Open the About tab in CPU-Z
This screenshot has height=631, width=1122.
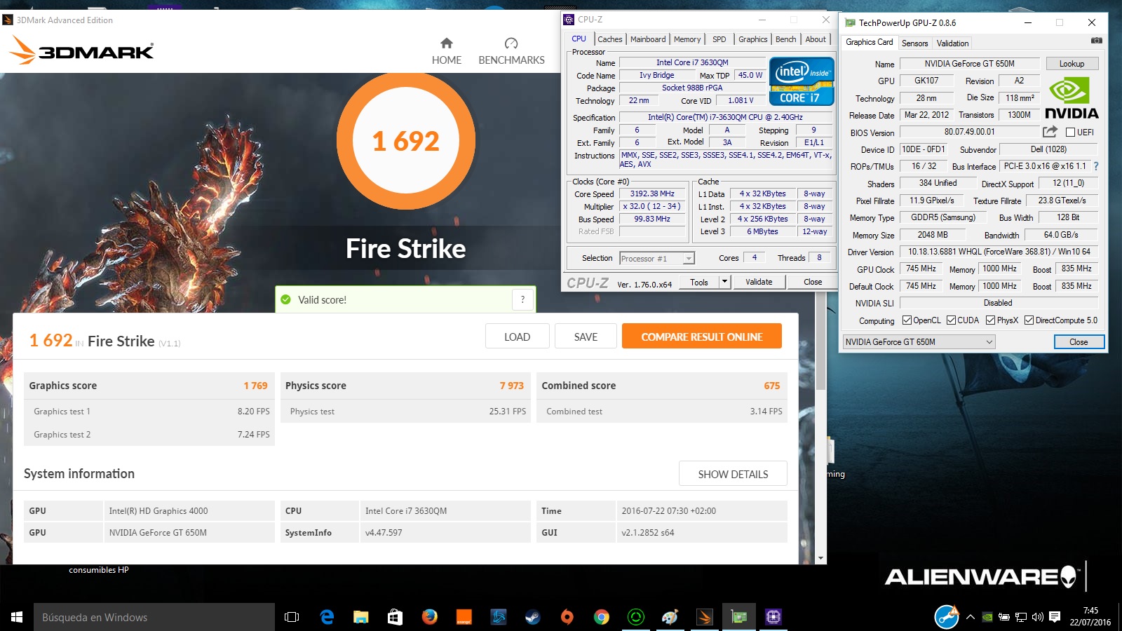coord(816,39)
